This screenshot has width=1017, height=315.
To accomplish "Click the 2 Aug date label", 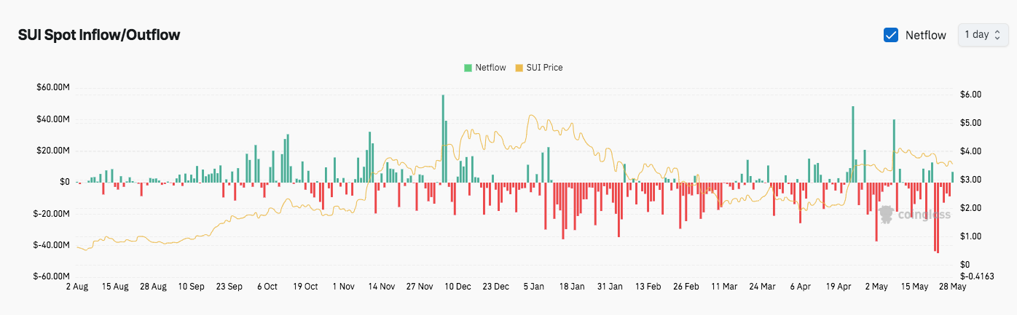I will click(x=76, y=287).
